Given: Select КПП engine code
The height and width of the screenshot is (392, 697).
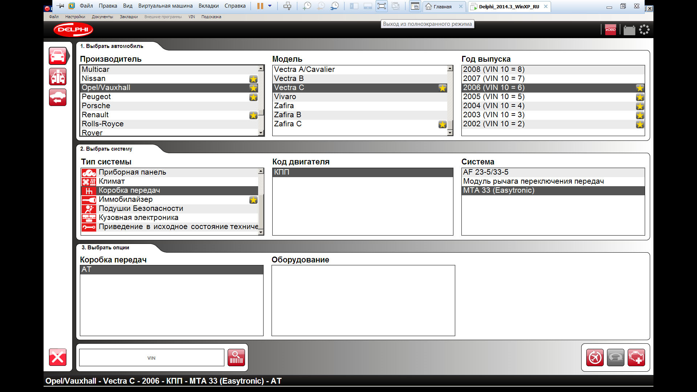Looking at the screenshot, I should (363, 172).
